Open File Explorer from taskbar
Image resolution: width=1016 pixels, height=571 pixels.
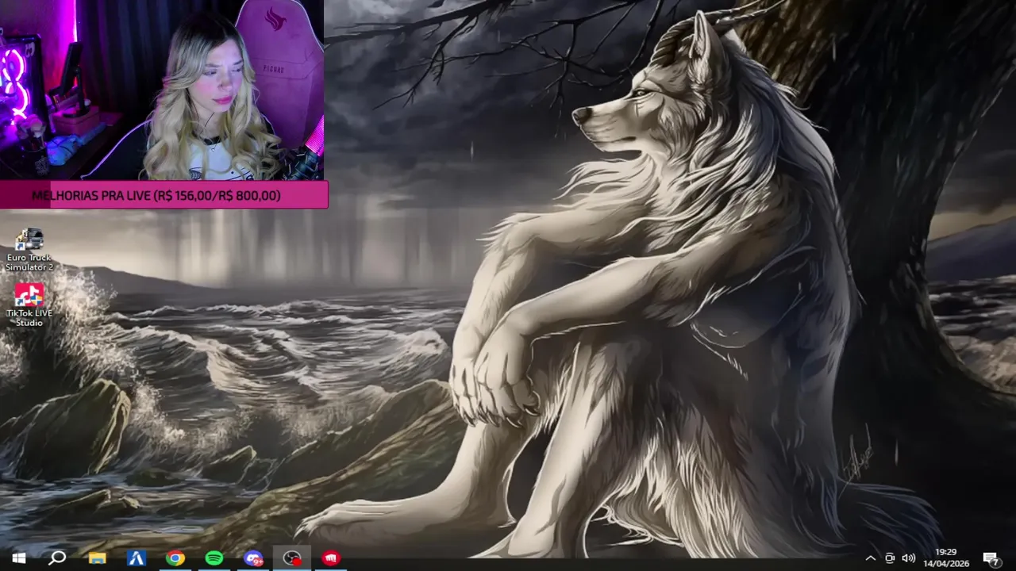pos(97,558)
